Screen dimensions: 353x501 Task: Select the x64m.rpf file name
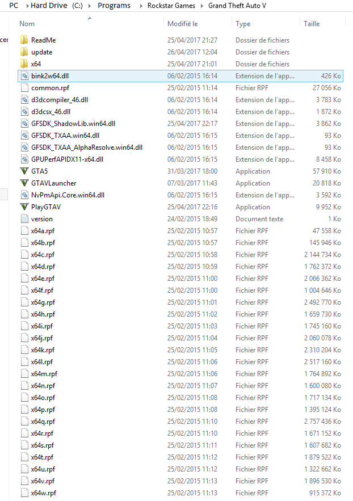coord(44,373)
